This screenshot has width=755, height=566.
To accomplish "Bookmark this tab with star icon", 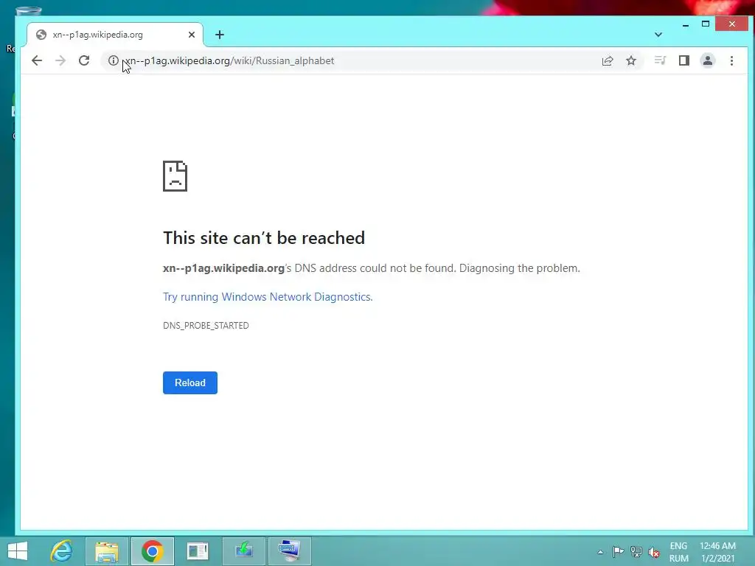I will [x=631, y=60].
